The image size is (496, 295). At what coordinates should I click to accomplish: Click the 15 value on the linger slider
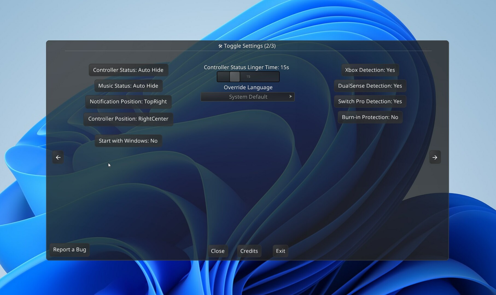(248, 77)
